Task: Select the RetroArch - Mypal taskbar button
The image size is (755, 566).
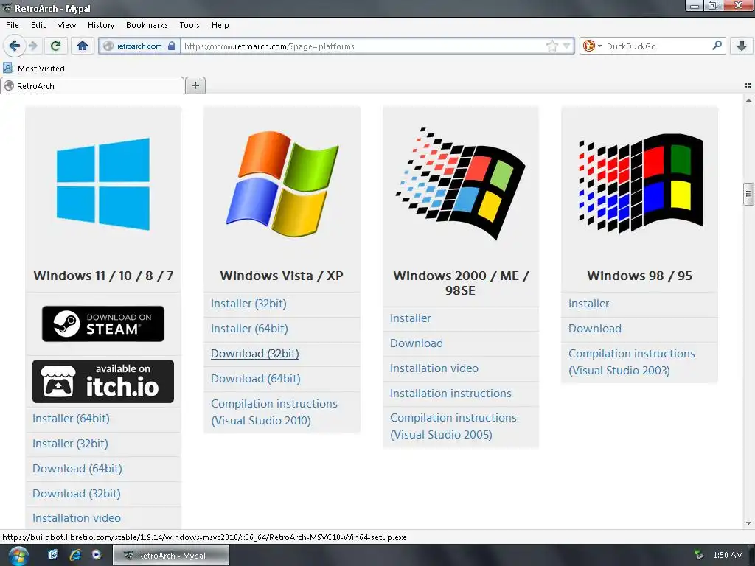Action: (171, 556)
